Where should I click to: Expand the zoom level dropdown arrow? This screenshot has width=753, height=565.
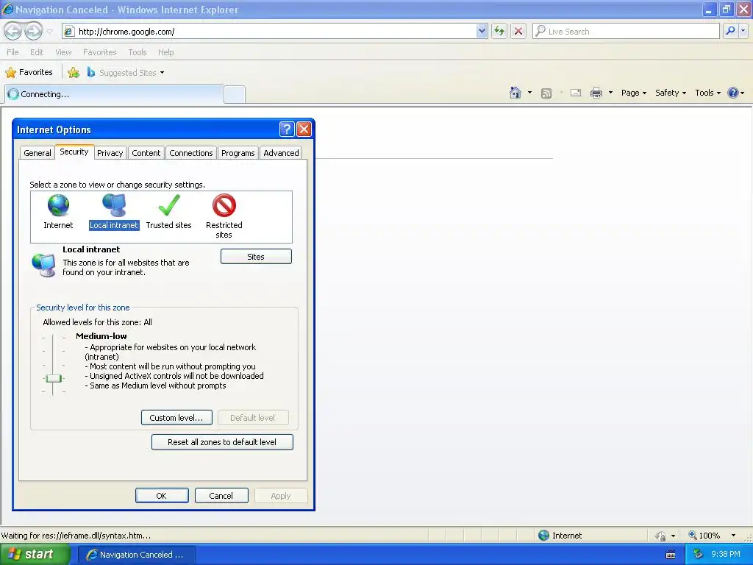point(733,536)
